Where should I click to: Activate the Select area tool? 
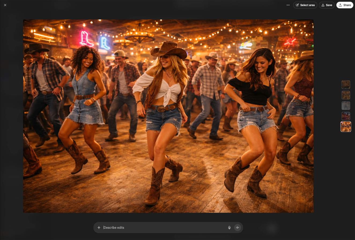(x=305, y=5)
